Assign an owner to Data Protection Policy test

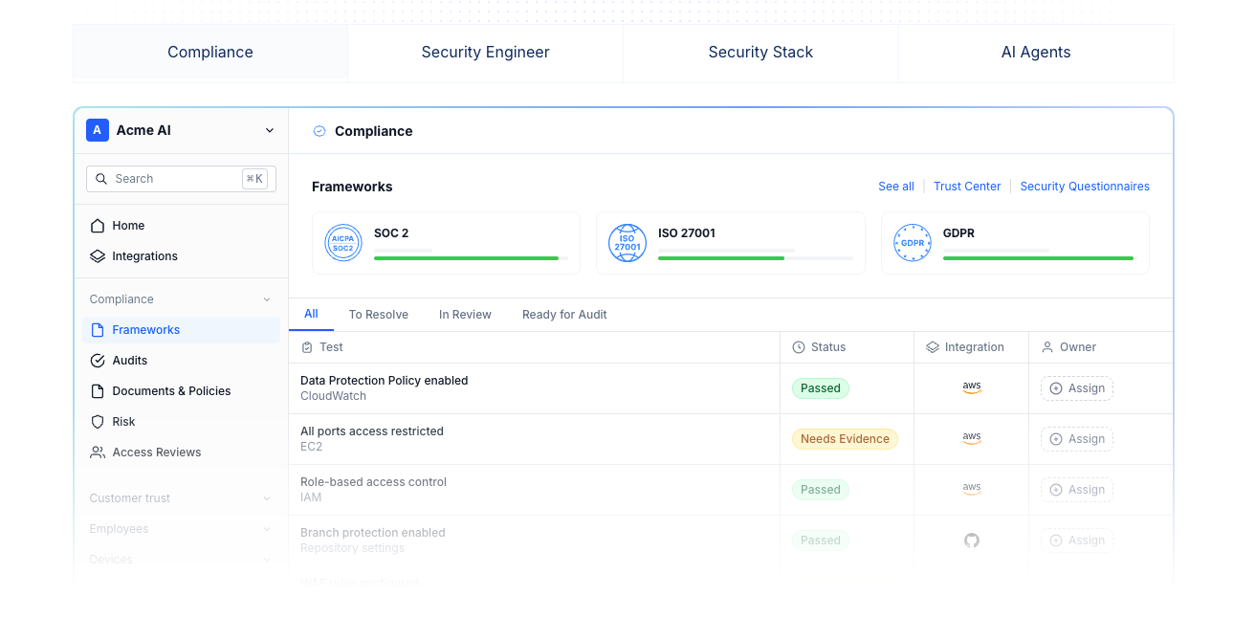click(x=1077, y=388)
